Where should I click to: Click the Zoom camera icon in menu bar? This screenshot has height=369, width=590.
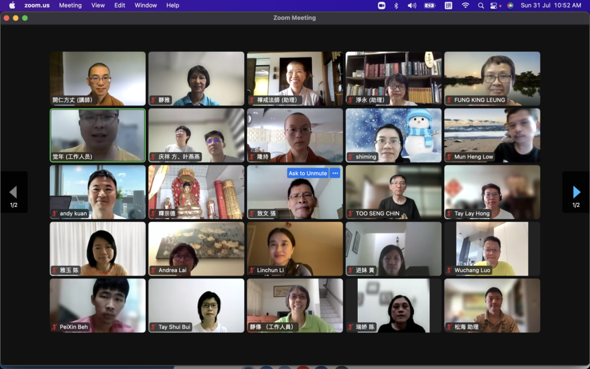point(381,5)
